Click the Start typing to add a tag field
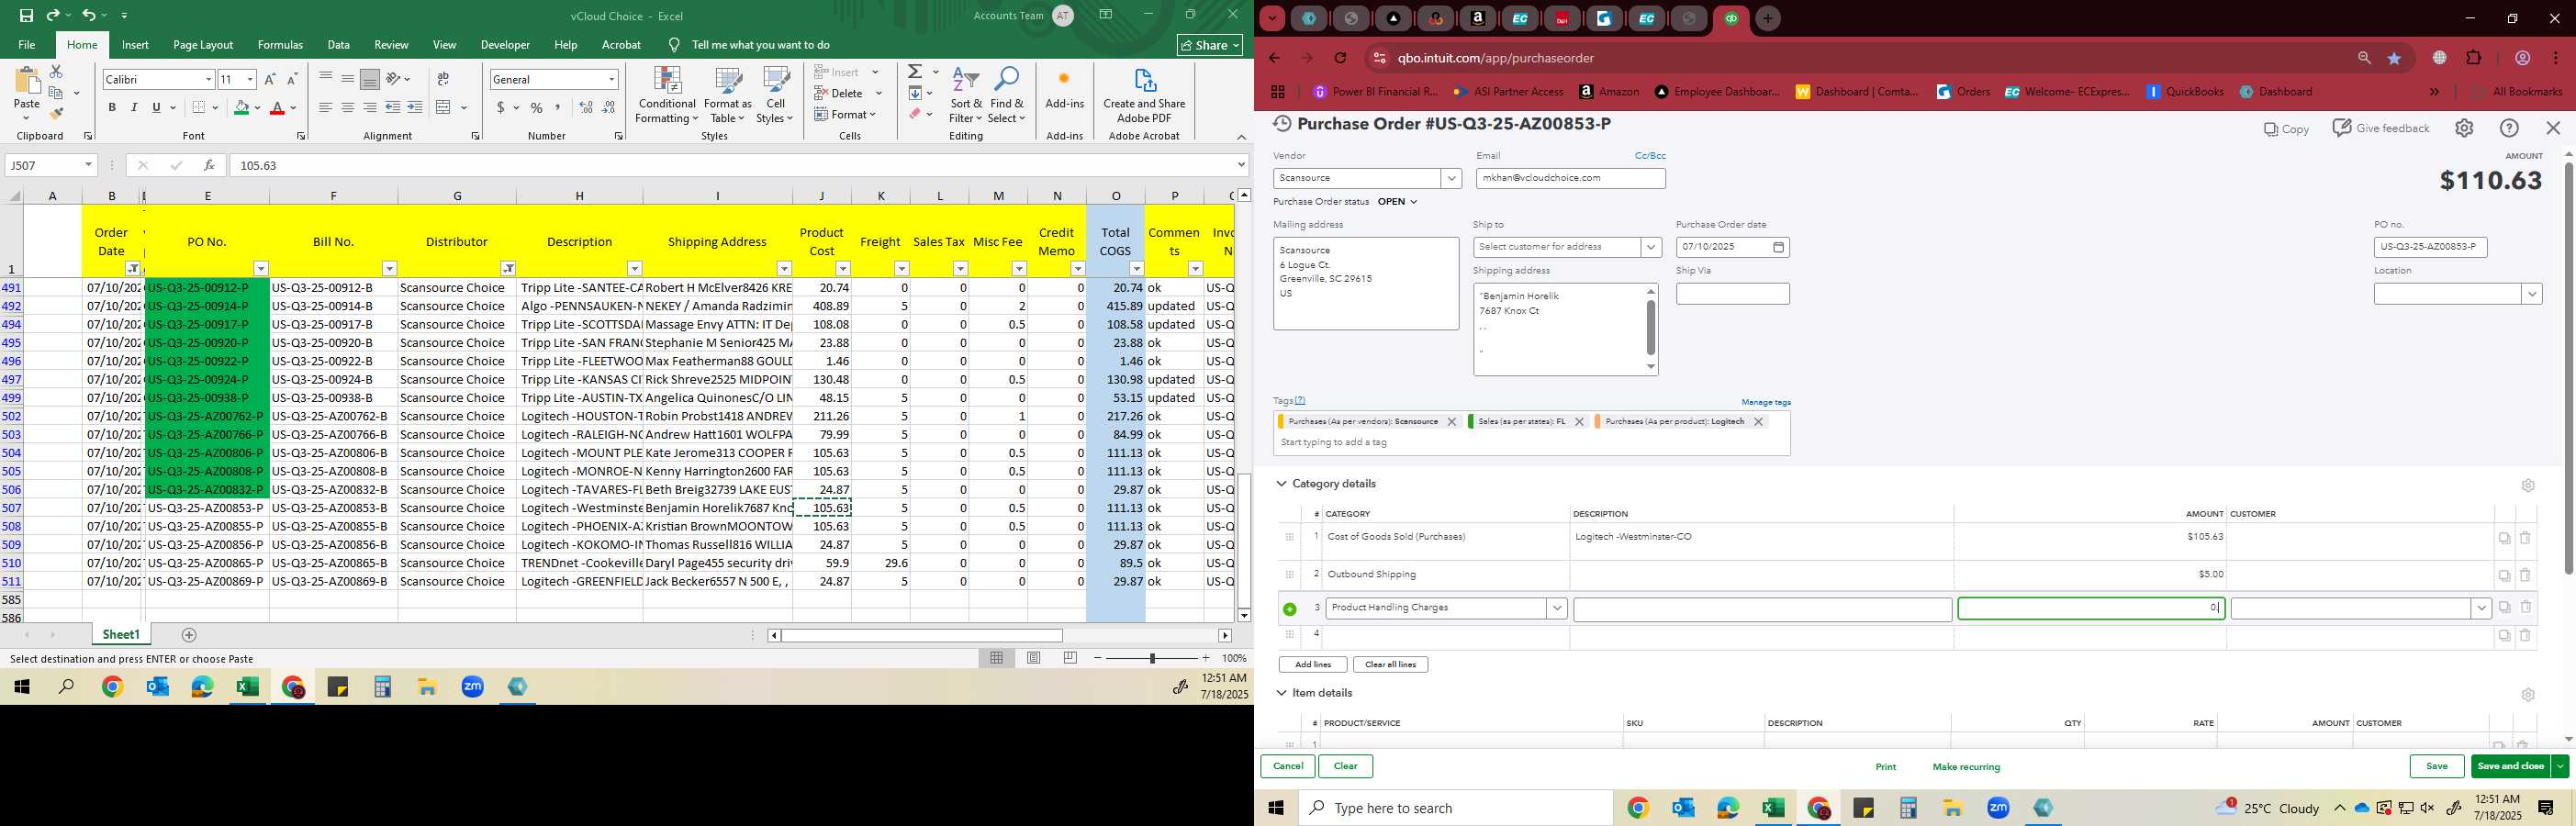 click(x=1532, y=443)
